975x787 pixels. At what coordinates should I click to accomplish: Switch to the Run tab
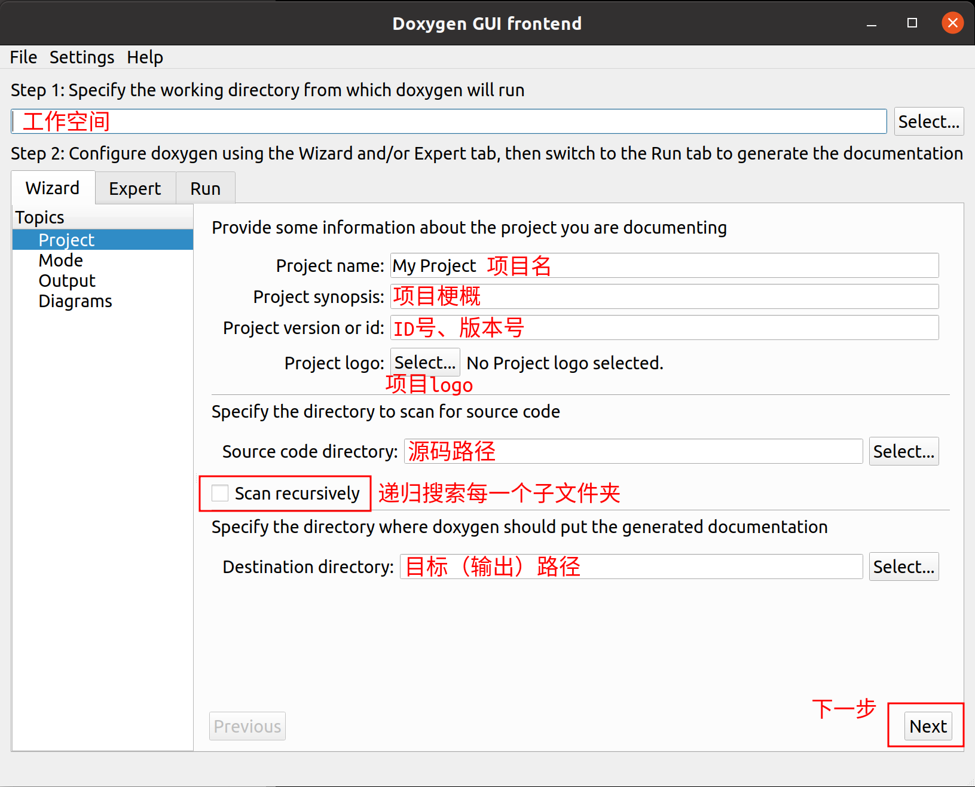click(x=204, y=188)
